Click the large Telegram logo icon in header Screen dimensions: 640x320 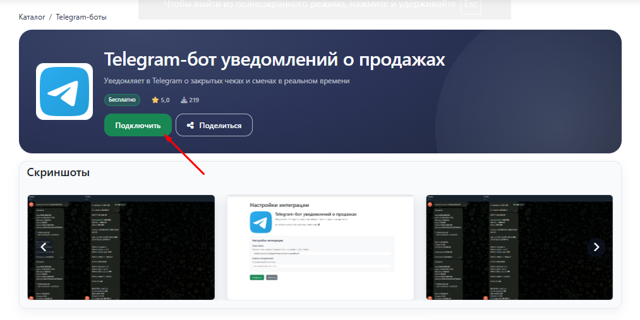pos(65,92)
